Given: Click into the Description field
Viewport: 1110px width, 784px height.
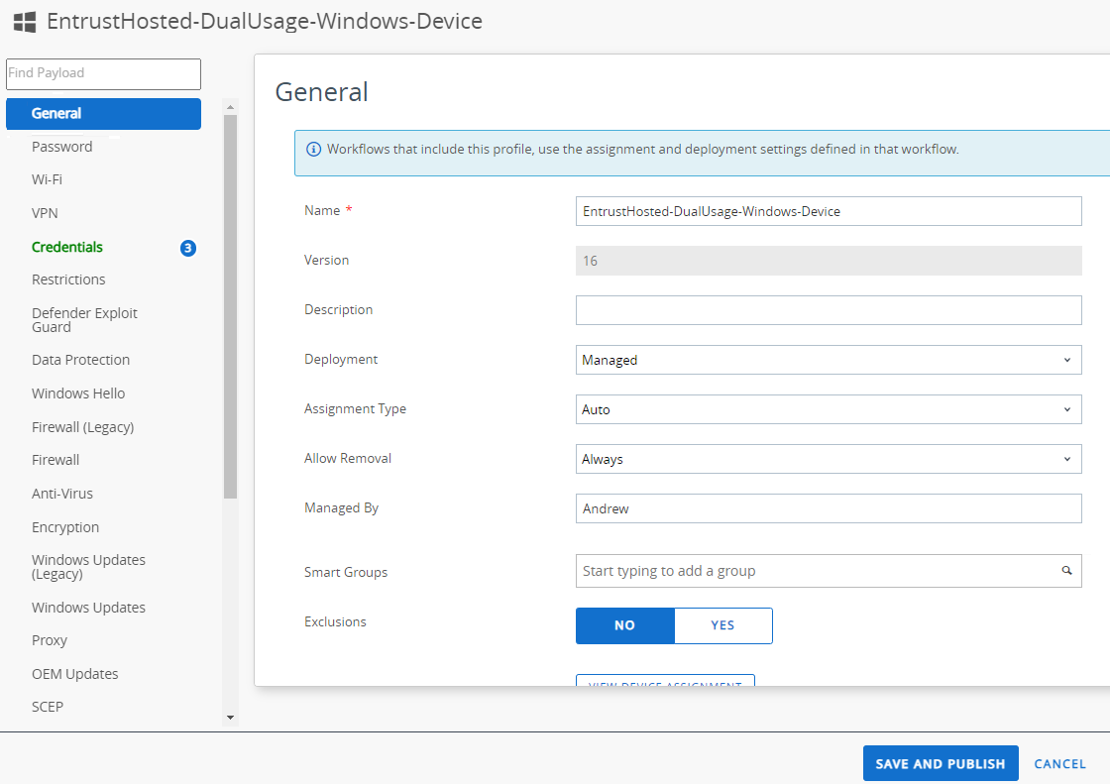Looking at the screenshot, I should click(828, 310).
